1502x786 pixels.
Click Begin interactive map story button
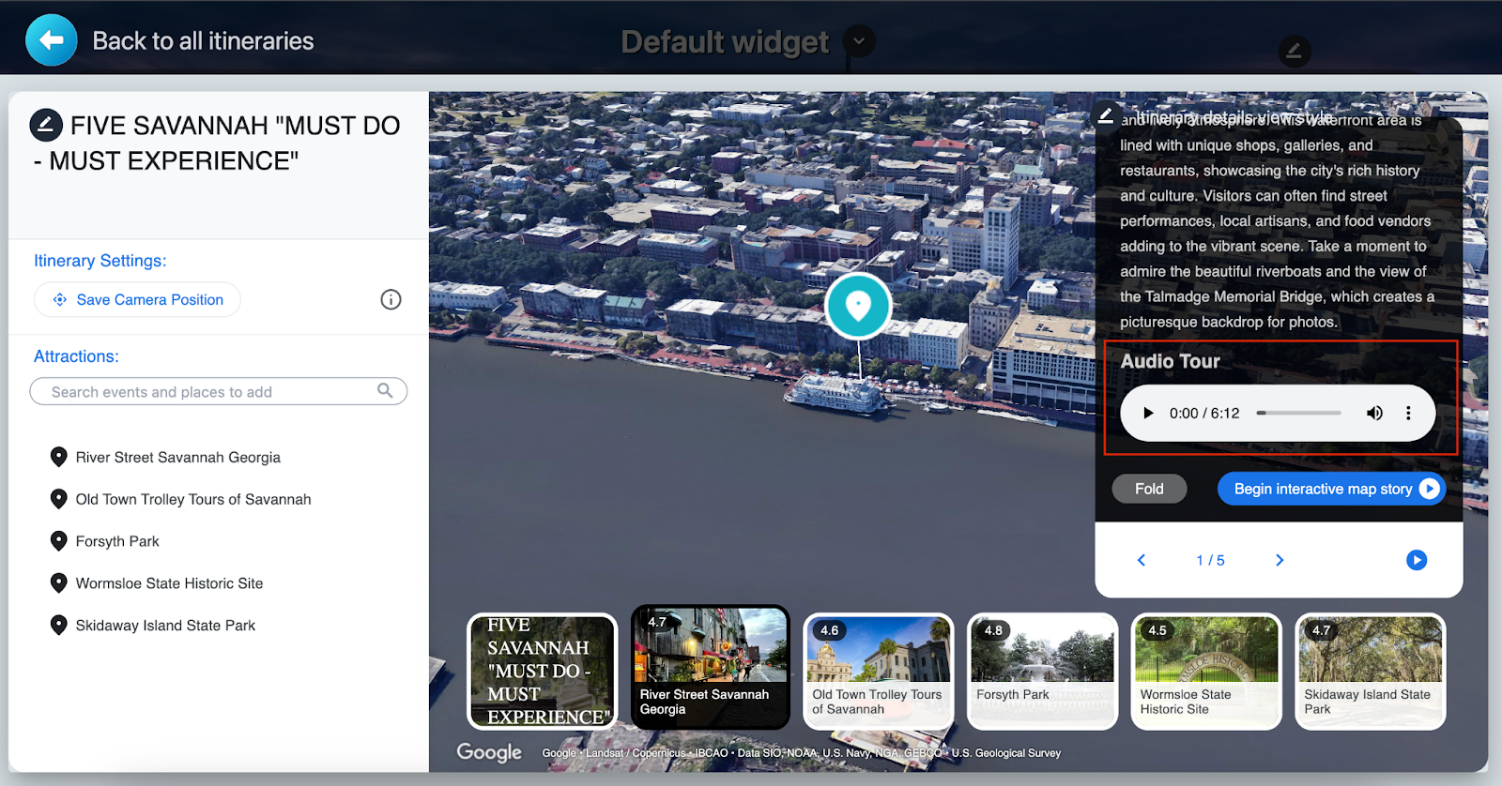click(1331, 489)
